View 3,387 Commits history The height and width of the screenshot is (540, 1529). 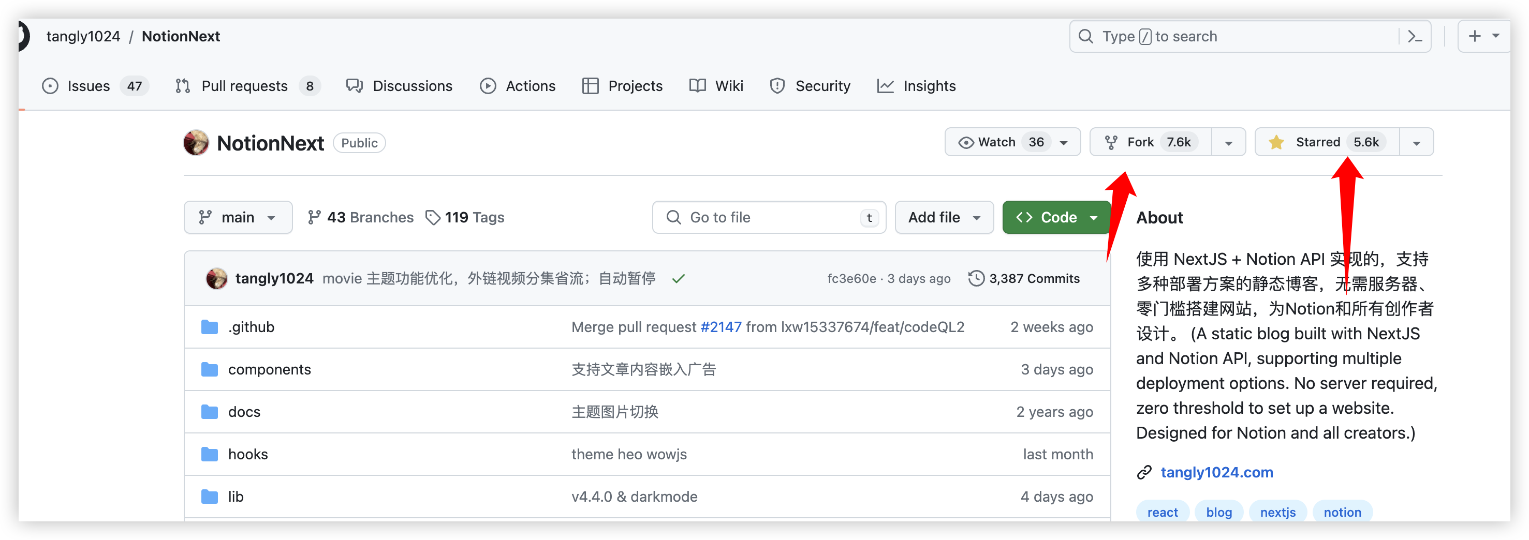click(x=1024, y=278)
